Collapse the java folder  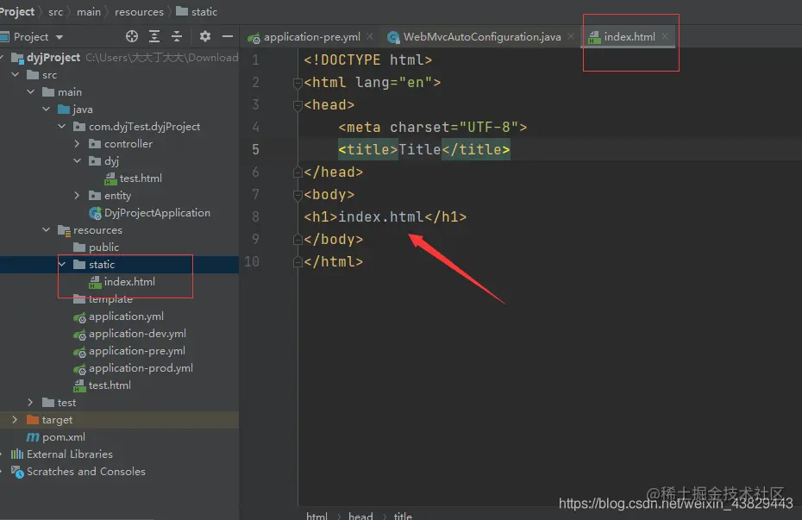pyautogui.click(x=46, y=109)
